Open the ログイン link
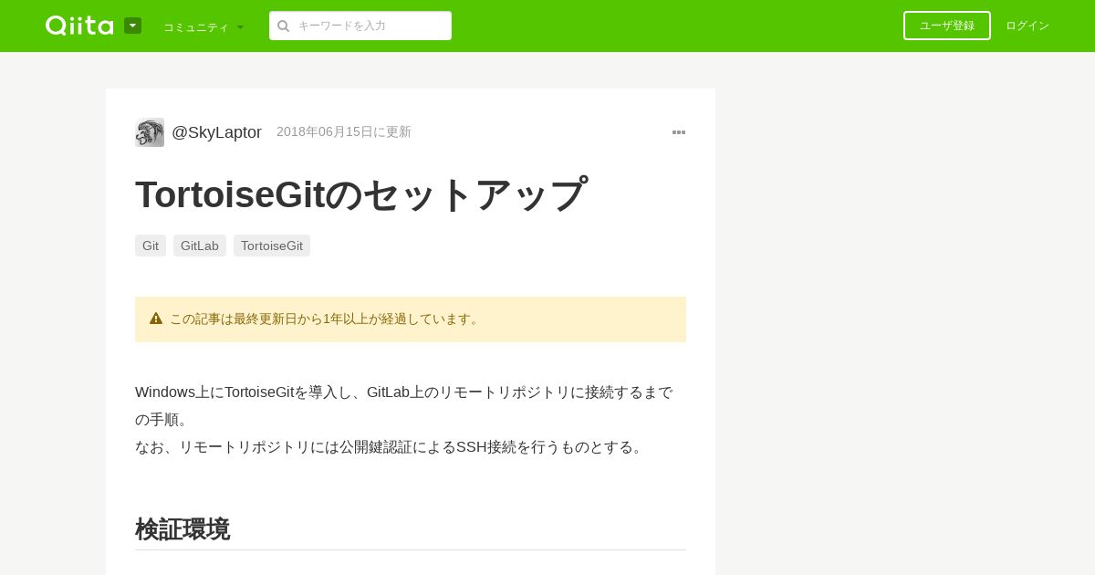1095x575 pixels. [x=1027, y=26]
